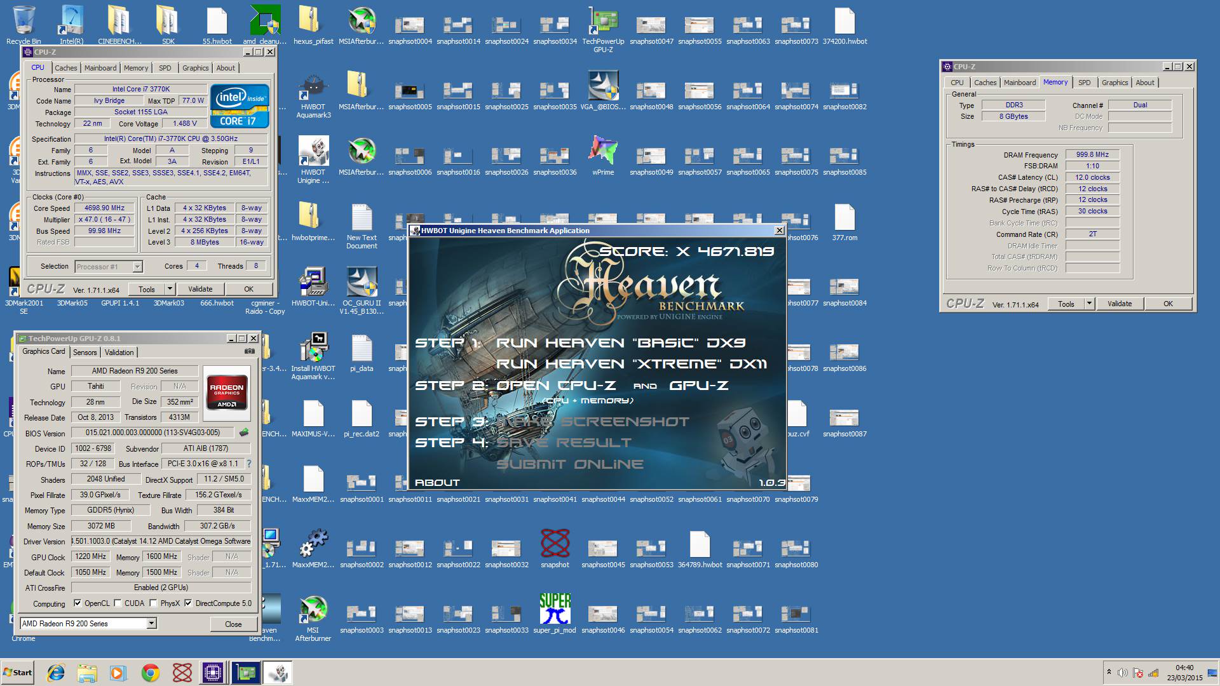
Task: Switch to the Sensors tab in GPU-Z
Action: pos(85,353)
